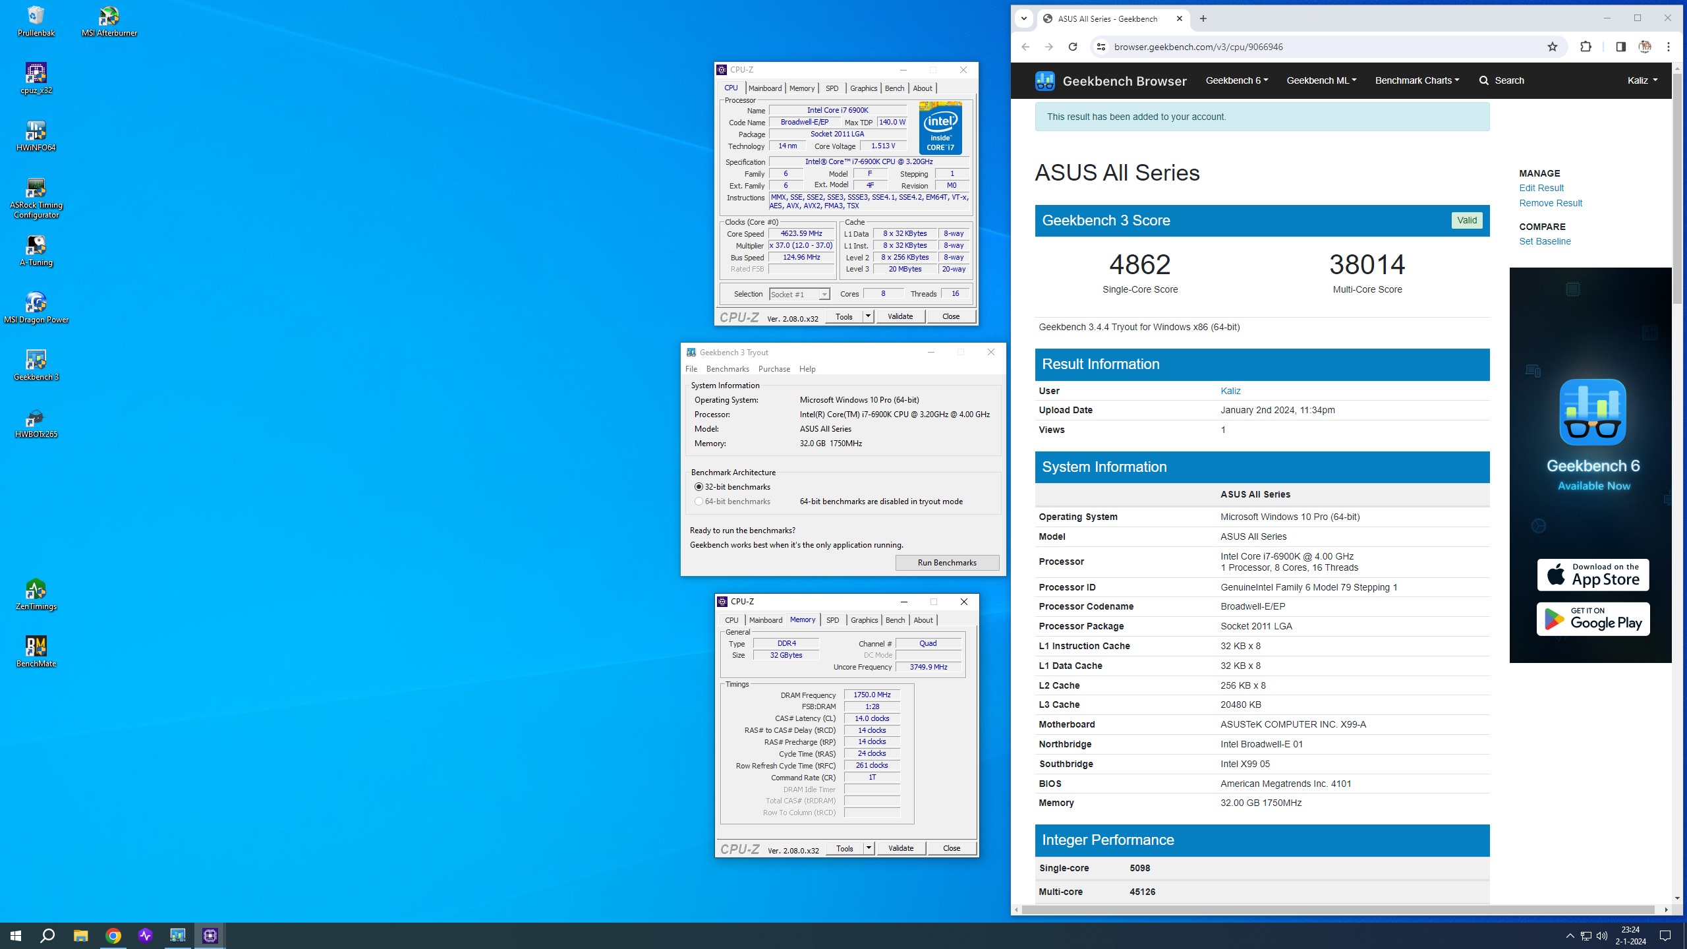
Task: Open Benchmarks menu in Geekbench 3 Tryout
Action: (728, 369)
